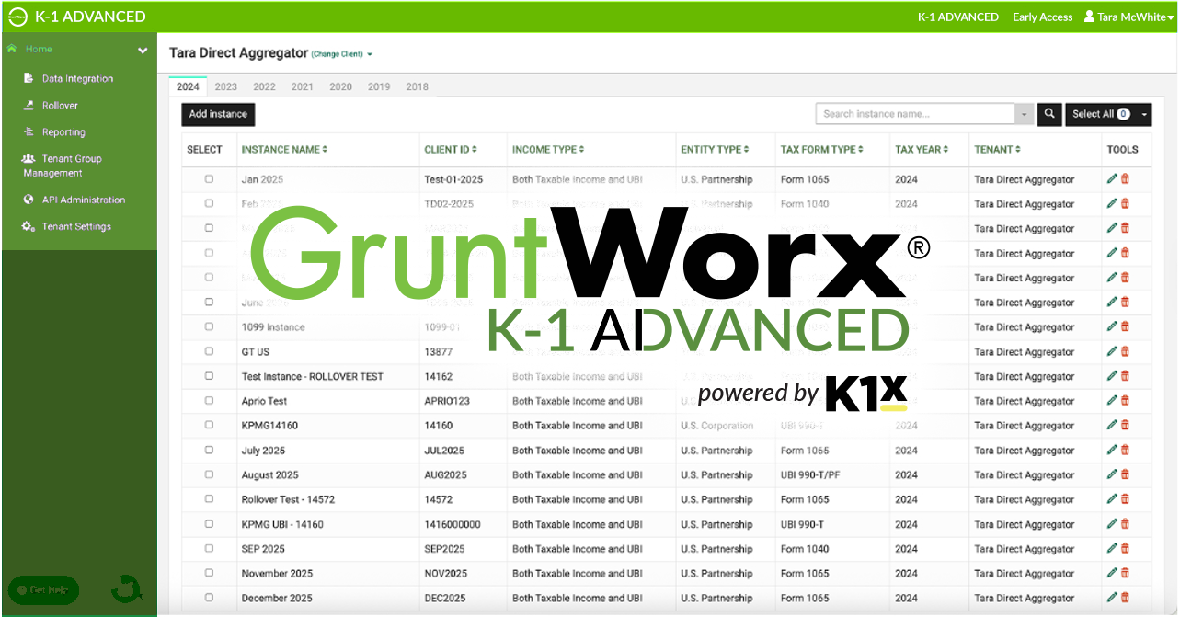Select the Rollover icon in the sidebar
1180x617 pixels.
coord(29,105)
